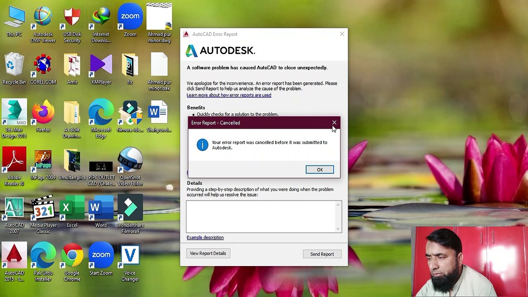Image resolution: width=528 pixels, height=297 pixels.
Task: Launch Google Chrome shortcut
Action: pos(72,263)
